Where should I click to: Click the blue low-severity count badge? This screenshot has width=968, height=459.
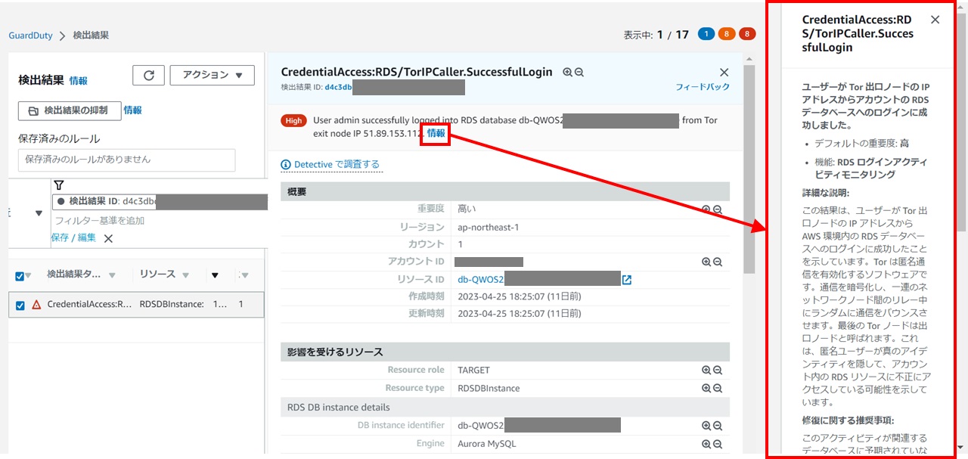706,34
